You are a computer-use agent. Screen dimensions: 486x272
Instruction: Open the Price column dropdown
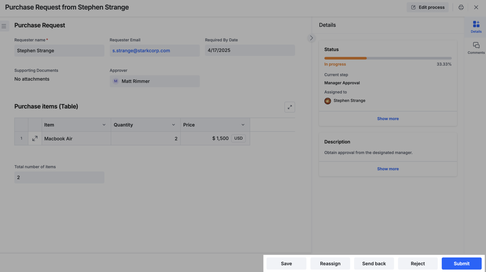point(243,125)
